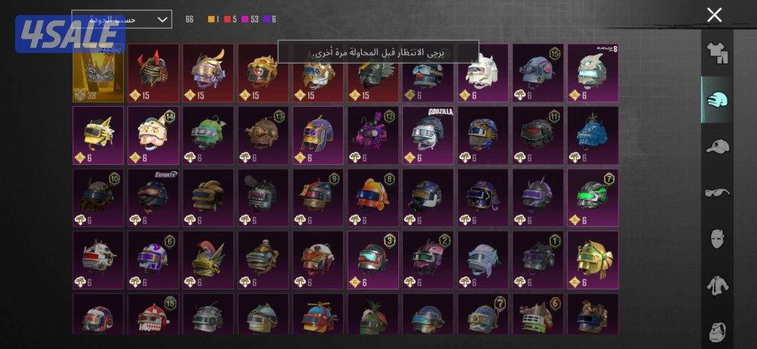The width and height of the screenshot is (757, 349).
Task: Select the gold crown mask with 38
Action: pyautogui.click(x=98, y=73)
